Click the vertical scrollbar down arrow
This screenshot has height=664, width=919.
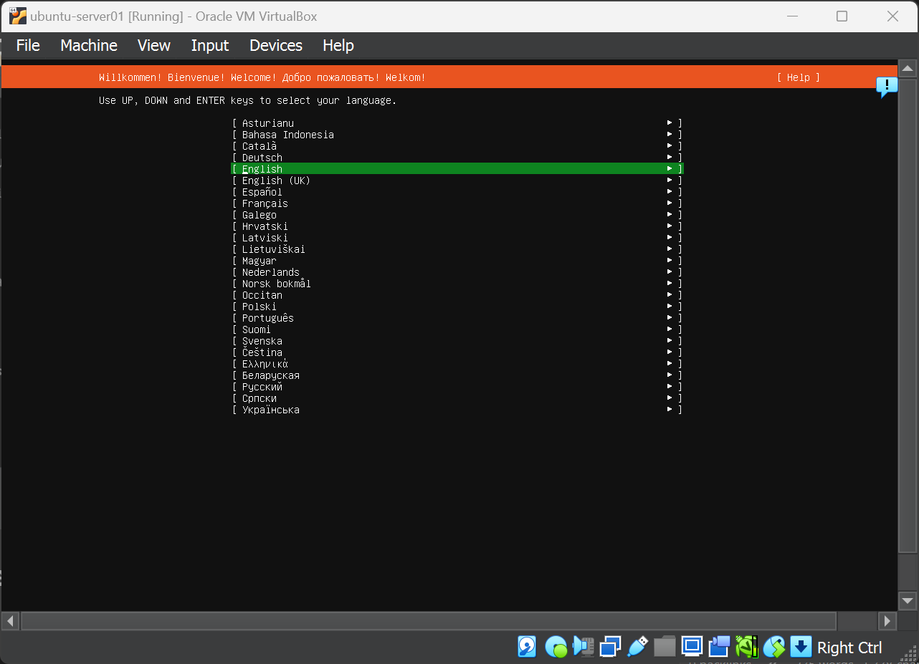click(x=908, y=600)
